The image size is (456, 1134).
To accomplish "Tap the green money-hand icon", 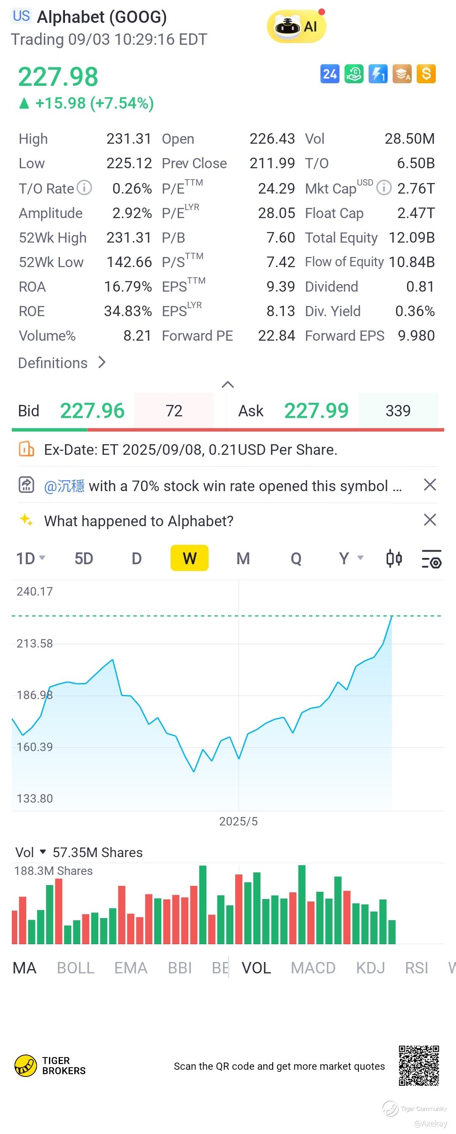I will (x=354, y=74).
